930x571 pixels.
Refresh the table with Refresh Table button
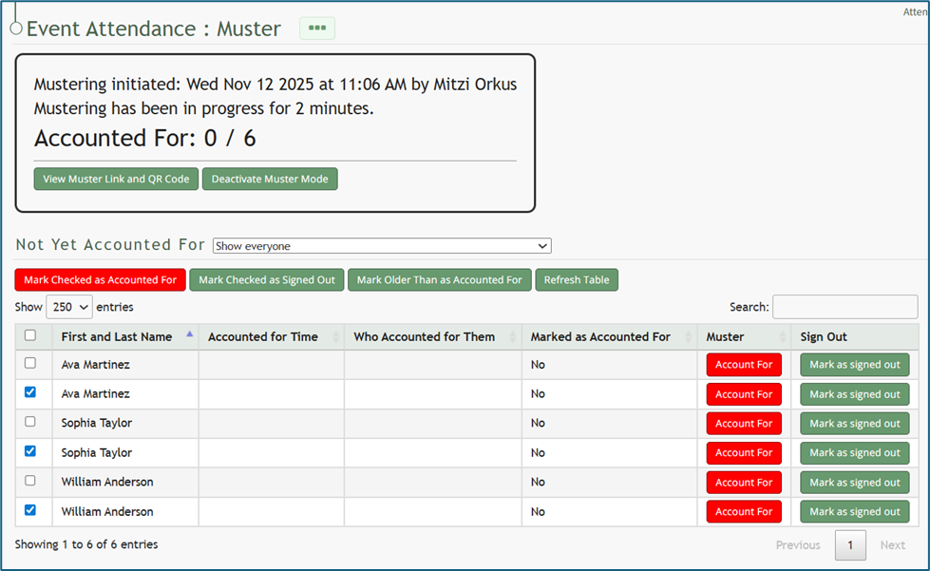pos(577,280)
